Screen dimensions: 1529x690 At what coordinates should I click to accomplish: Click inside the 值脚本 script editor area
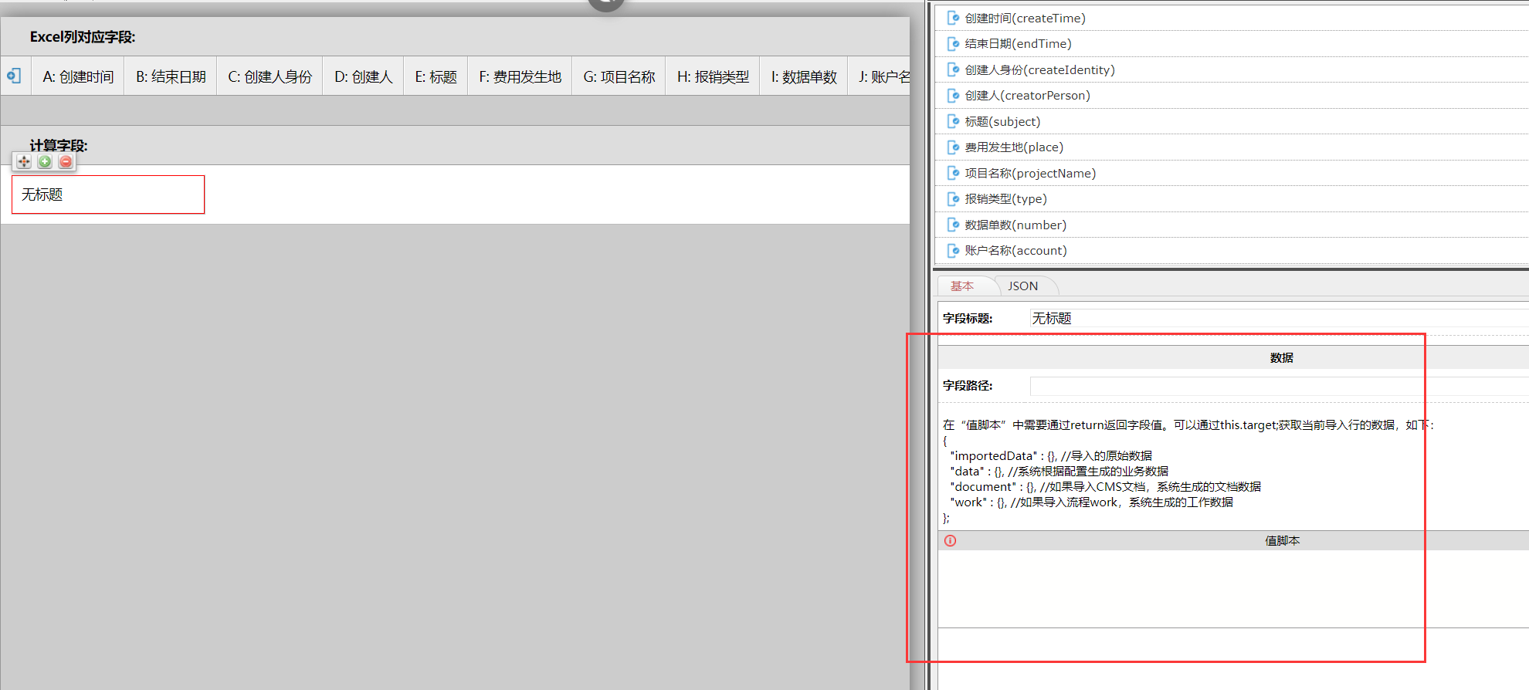coord(1233,589)
